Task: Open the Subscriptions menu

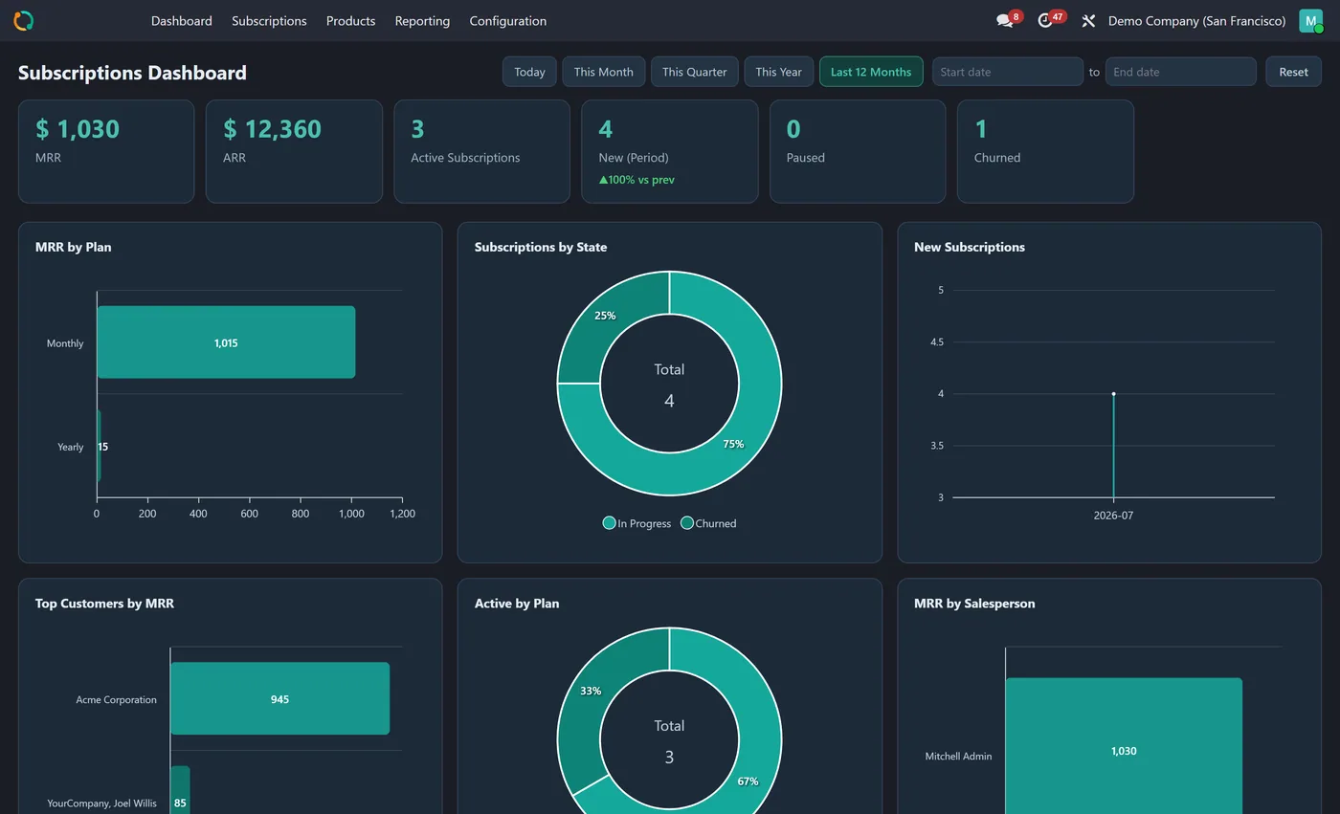Action: [269, 21]
